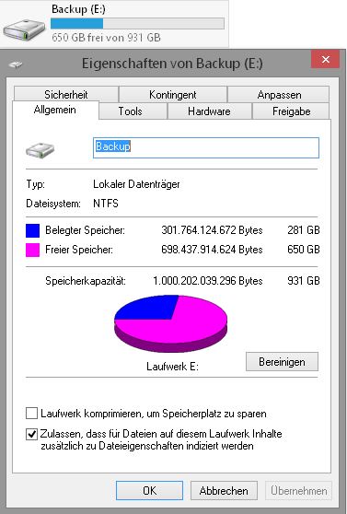
Task: Click the Abbrechen button
Action: tap(224, 490)
